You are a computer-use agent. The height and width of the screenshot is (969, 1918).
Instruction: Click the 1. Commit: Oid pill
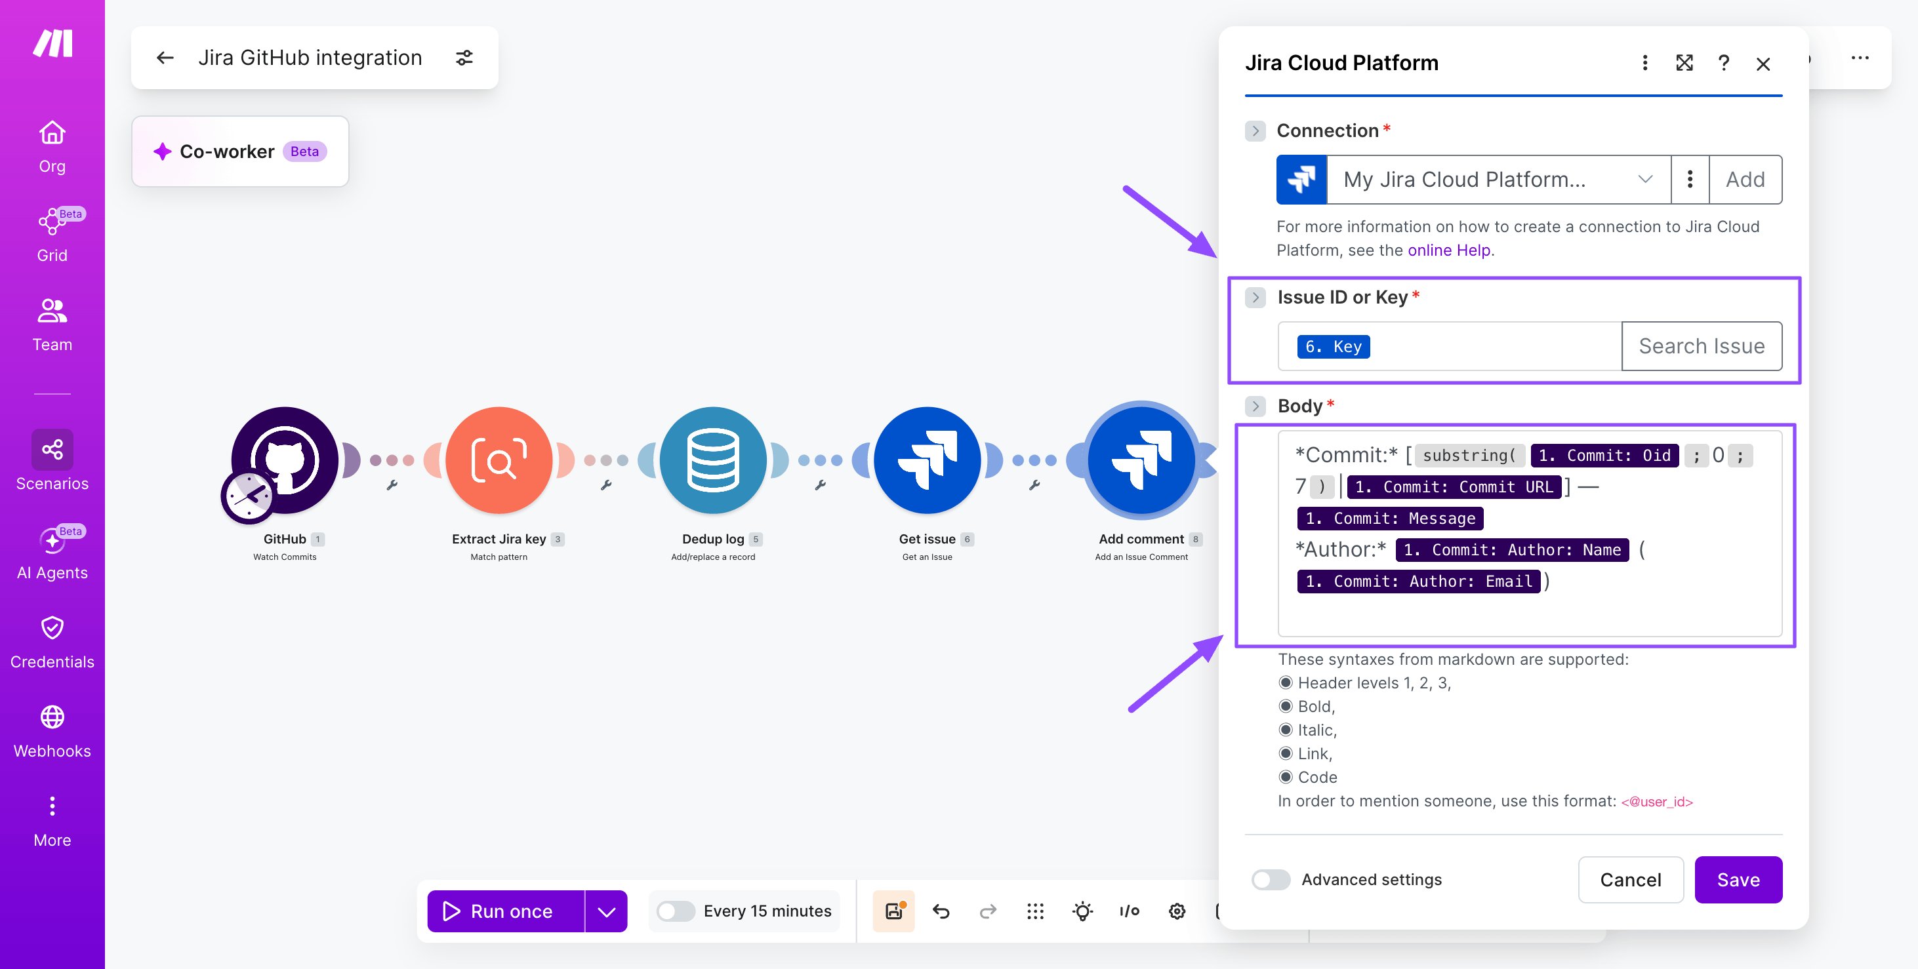click(1604, 455)
